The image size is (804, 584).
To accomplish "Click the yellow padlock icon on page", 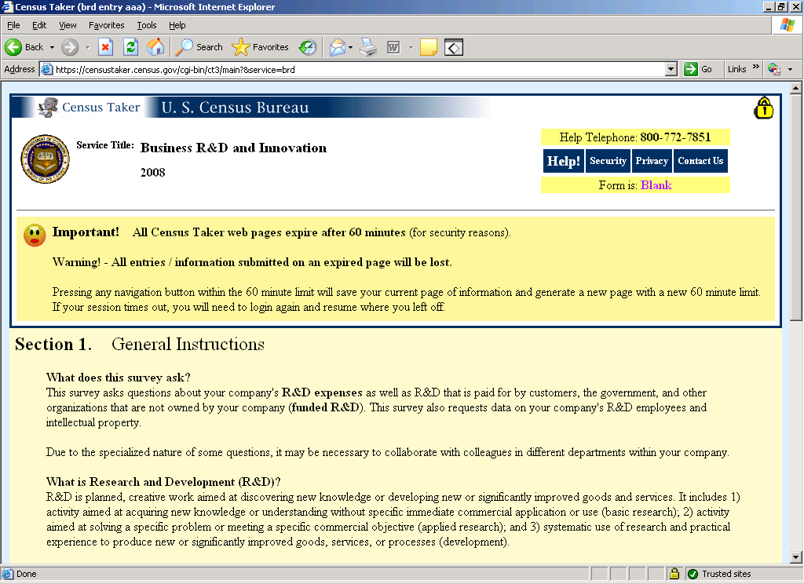I will pos(763,108).
